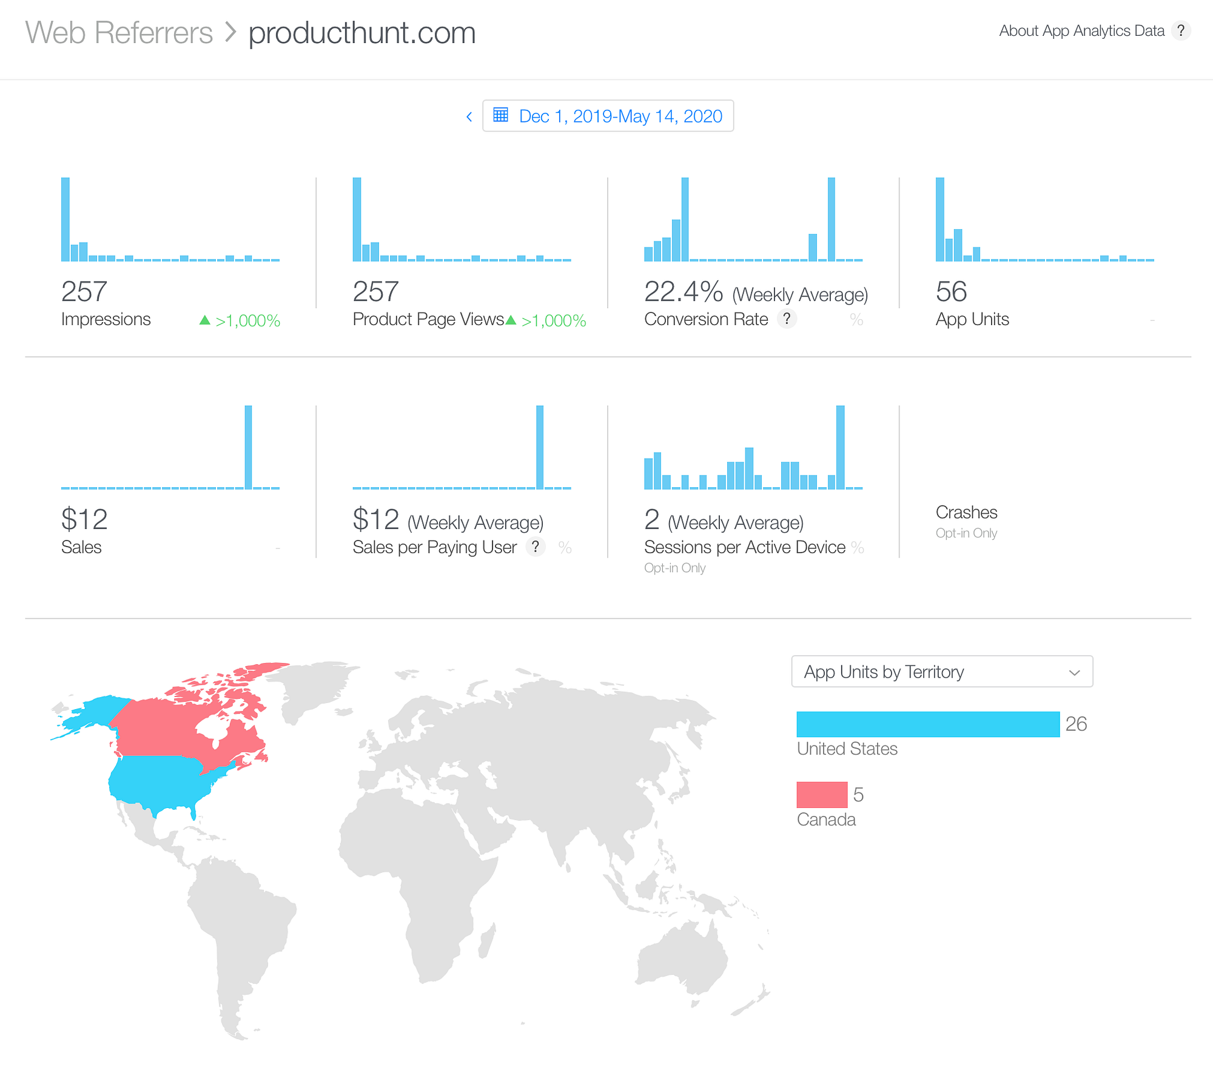Click the percent icon under Conversion Rate chart
Viewport: 1213px width, 1081px height.
tap(856, 320)
